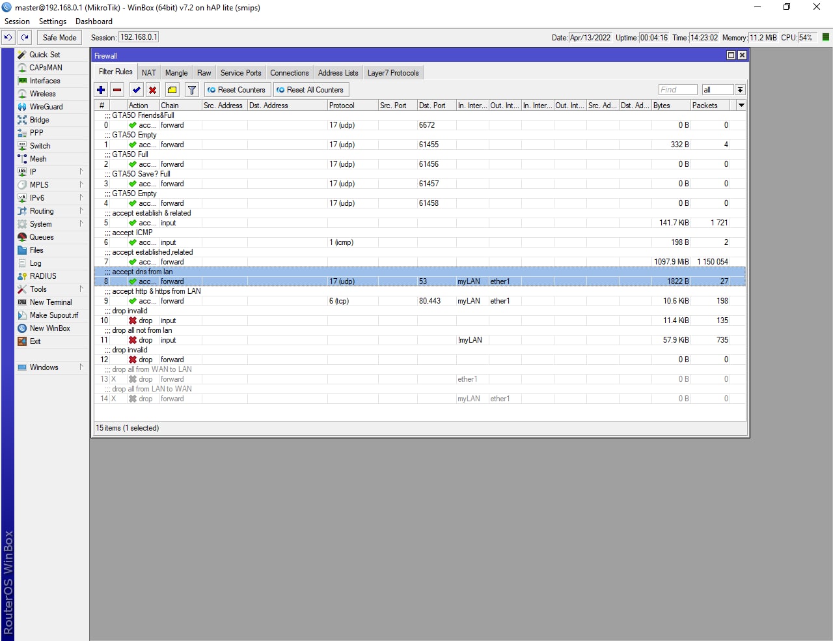Expand the System submenu

[52, 224]
